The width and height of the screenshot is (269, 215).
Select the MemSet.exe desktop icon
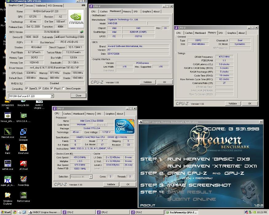pos(7,133)
